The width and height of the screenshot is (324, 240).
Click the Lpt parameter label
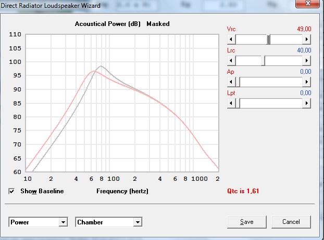(231, 93)
